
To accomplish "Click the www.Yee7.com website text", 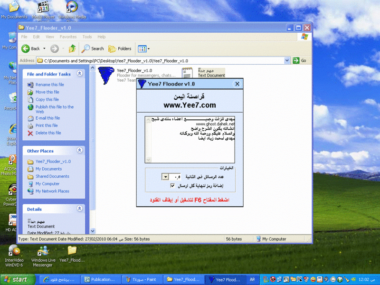I will (x=190, y=105).
